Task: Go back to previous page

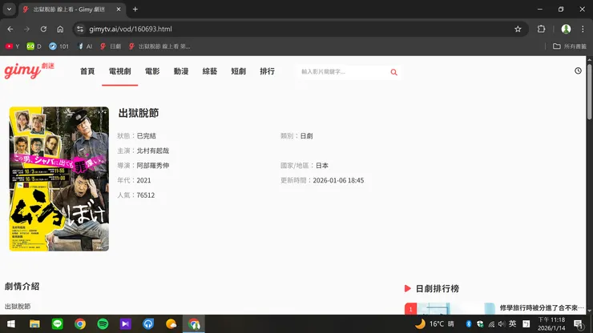Action: tap(10, 29)
